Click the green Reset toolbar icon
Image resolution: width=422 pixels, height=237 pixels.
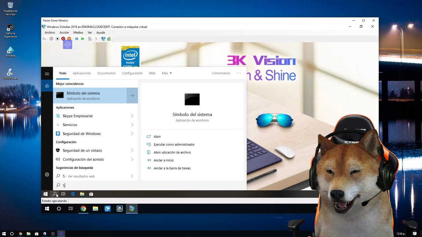pyautogui.click(x=82, y=39)
